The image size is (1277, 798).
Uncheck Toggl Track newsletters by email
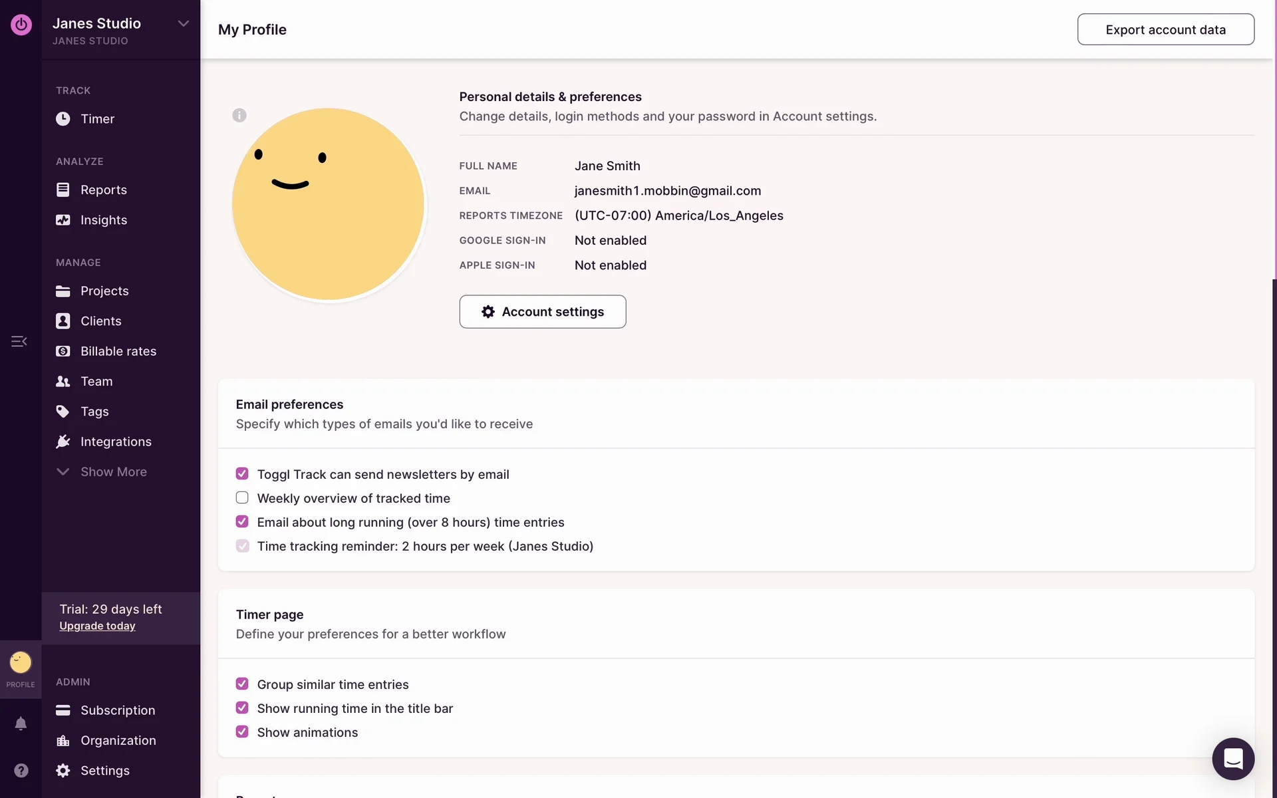click(242, 474)
